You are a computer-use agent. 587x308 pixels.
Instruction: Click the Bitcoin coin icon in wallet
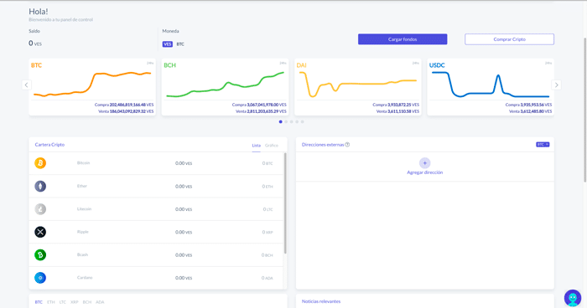(40, 163)
